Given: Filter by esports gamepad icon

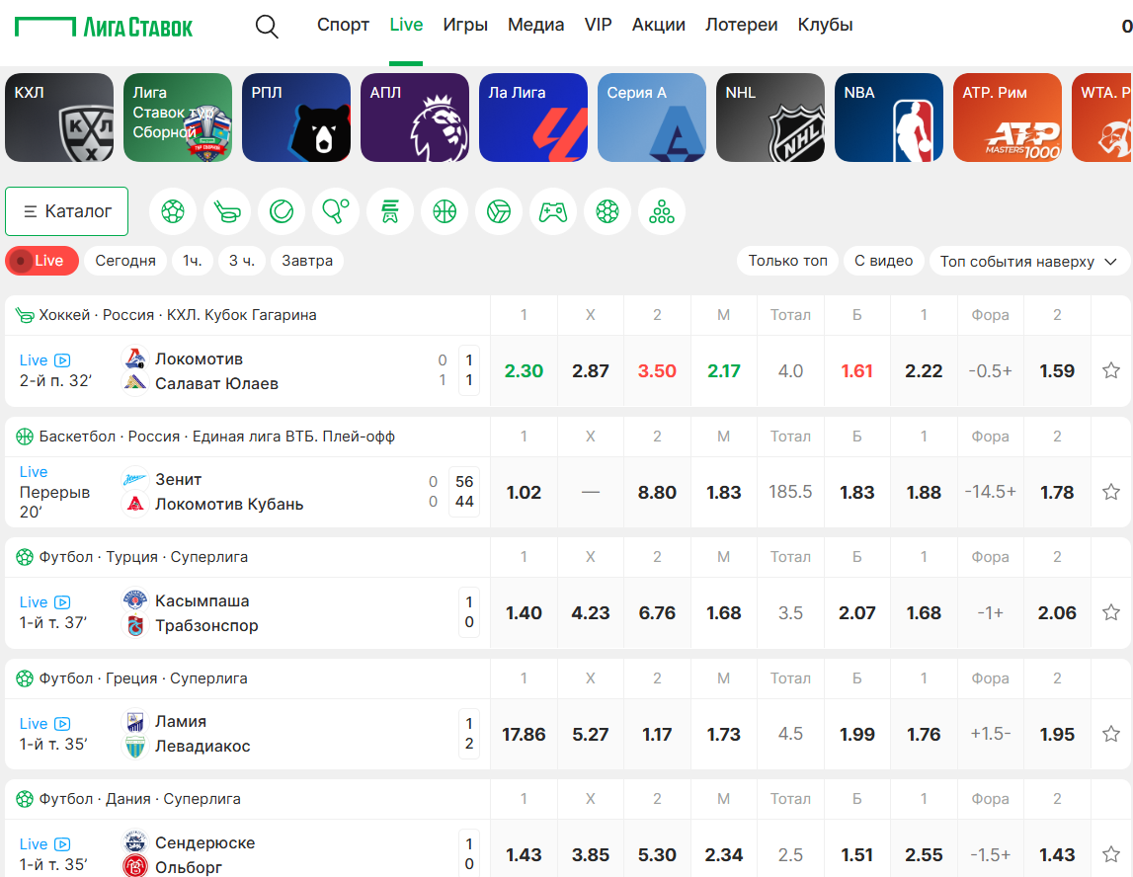Looking at the screenshot, I should [x=553, y=211].
